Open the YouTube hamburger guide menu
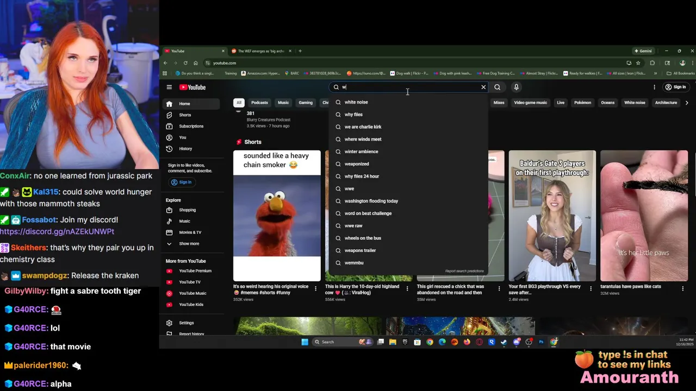Viewport: 696px width, 391px height. 169,87
